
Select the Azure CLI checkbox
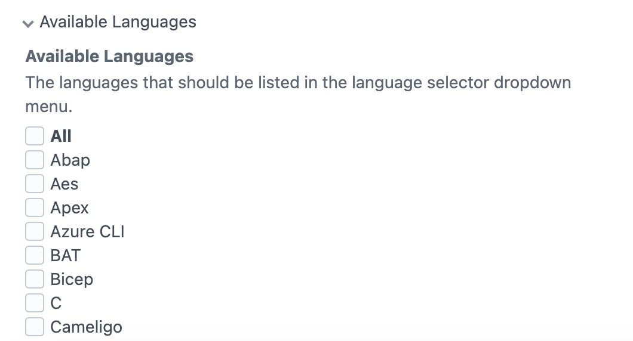tap(35, 231)
